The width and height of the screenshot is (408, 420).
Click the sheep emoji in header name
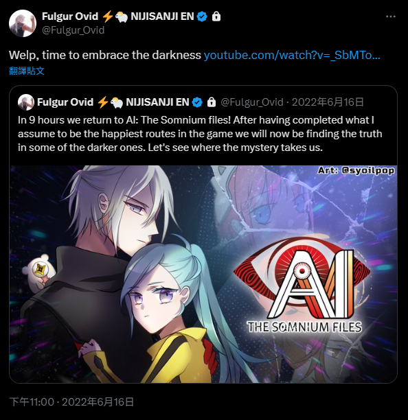tap(122, 17)
